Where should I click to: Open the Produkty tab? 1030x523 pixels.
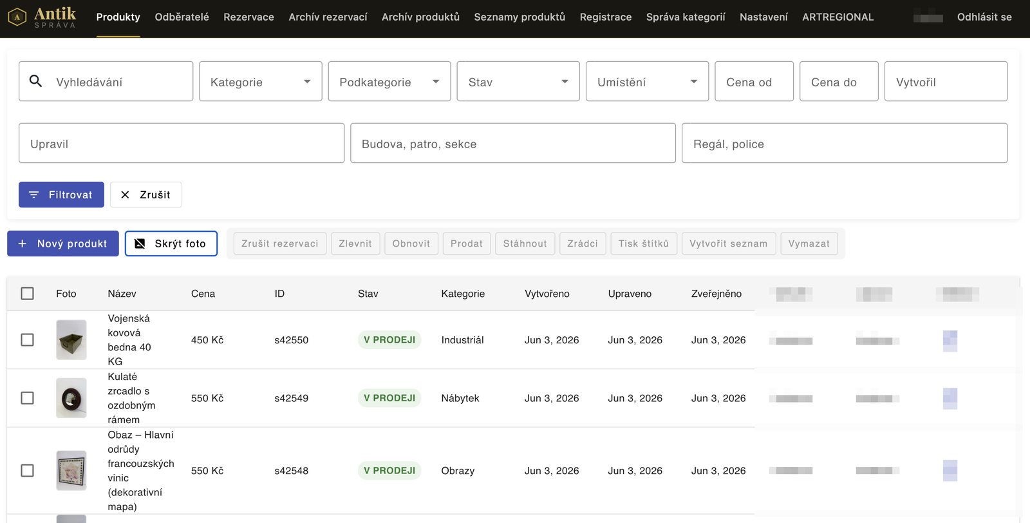(x=118, y=17)
